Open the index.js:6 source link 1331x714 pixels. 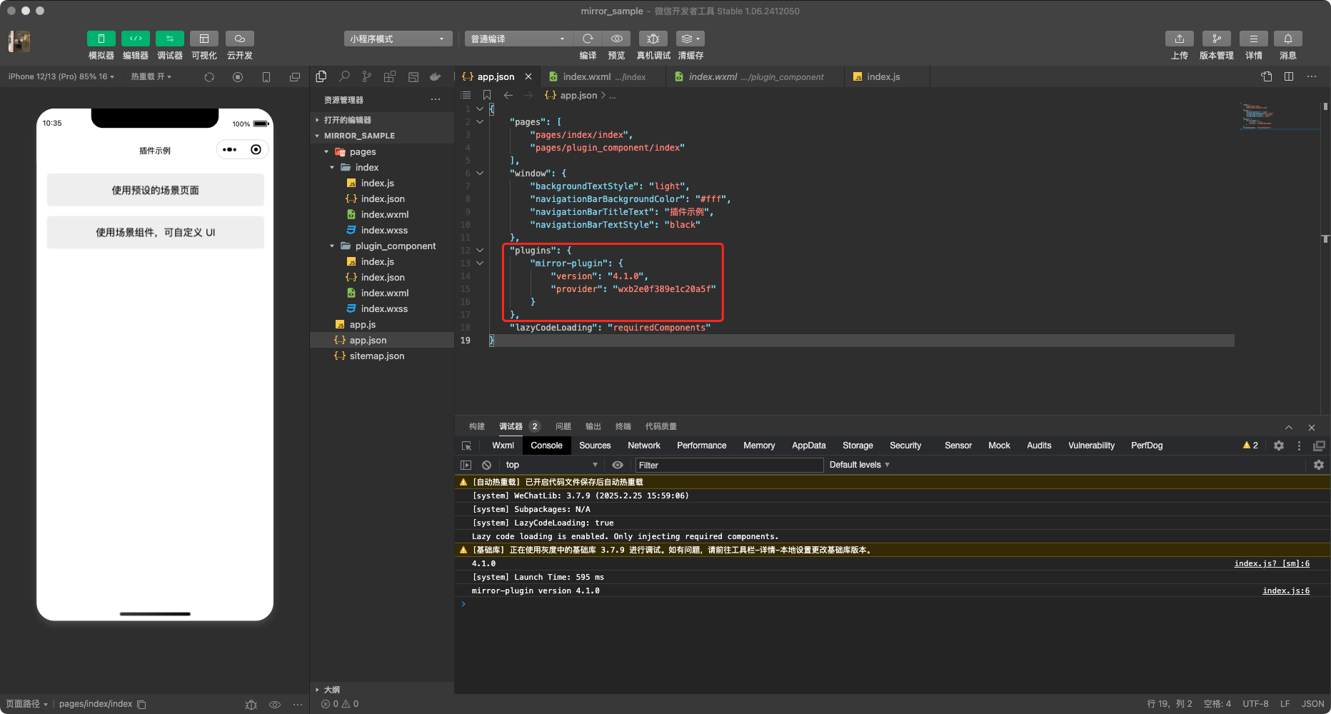pos(1286,590)
